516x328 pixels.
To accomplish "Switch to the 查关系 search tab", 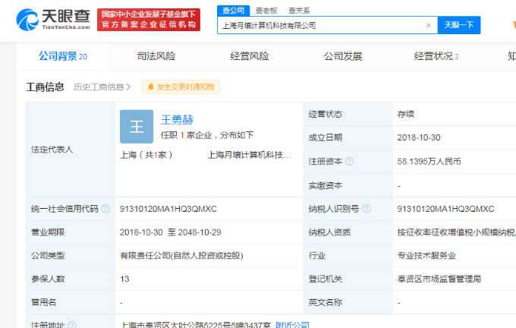I will (x=299, y=11).
